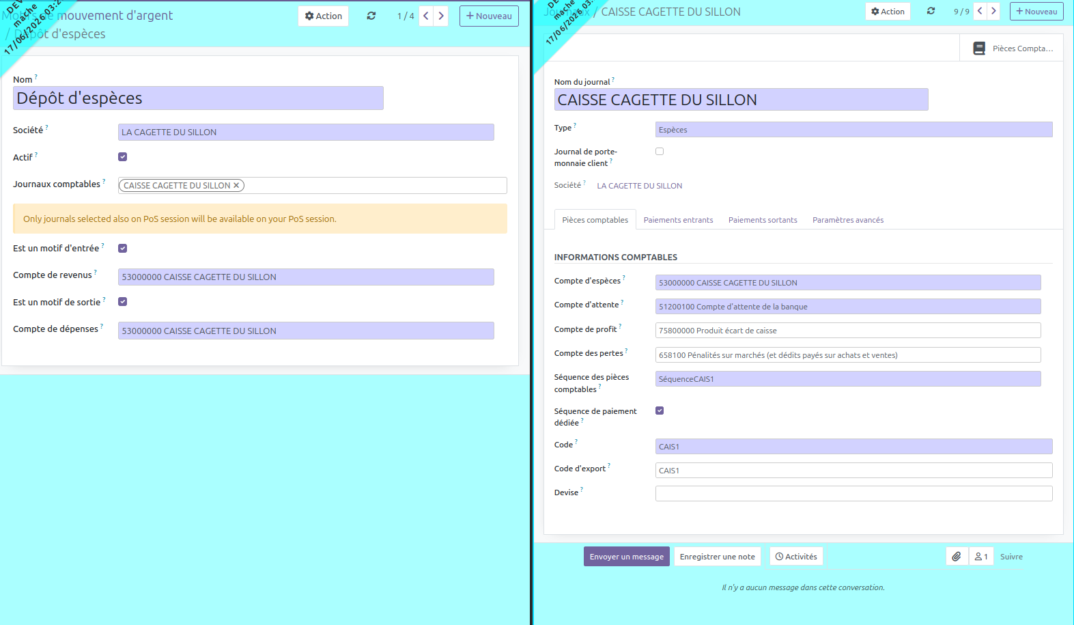Open Action menu in right journal window
Viewport: 1074px width, 625px height.
coord(888,11)
